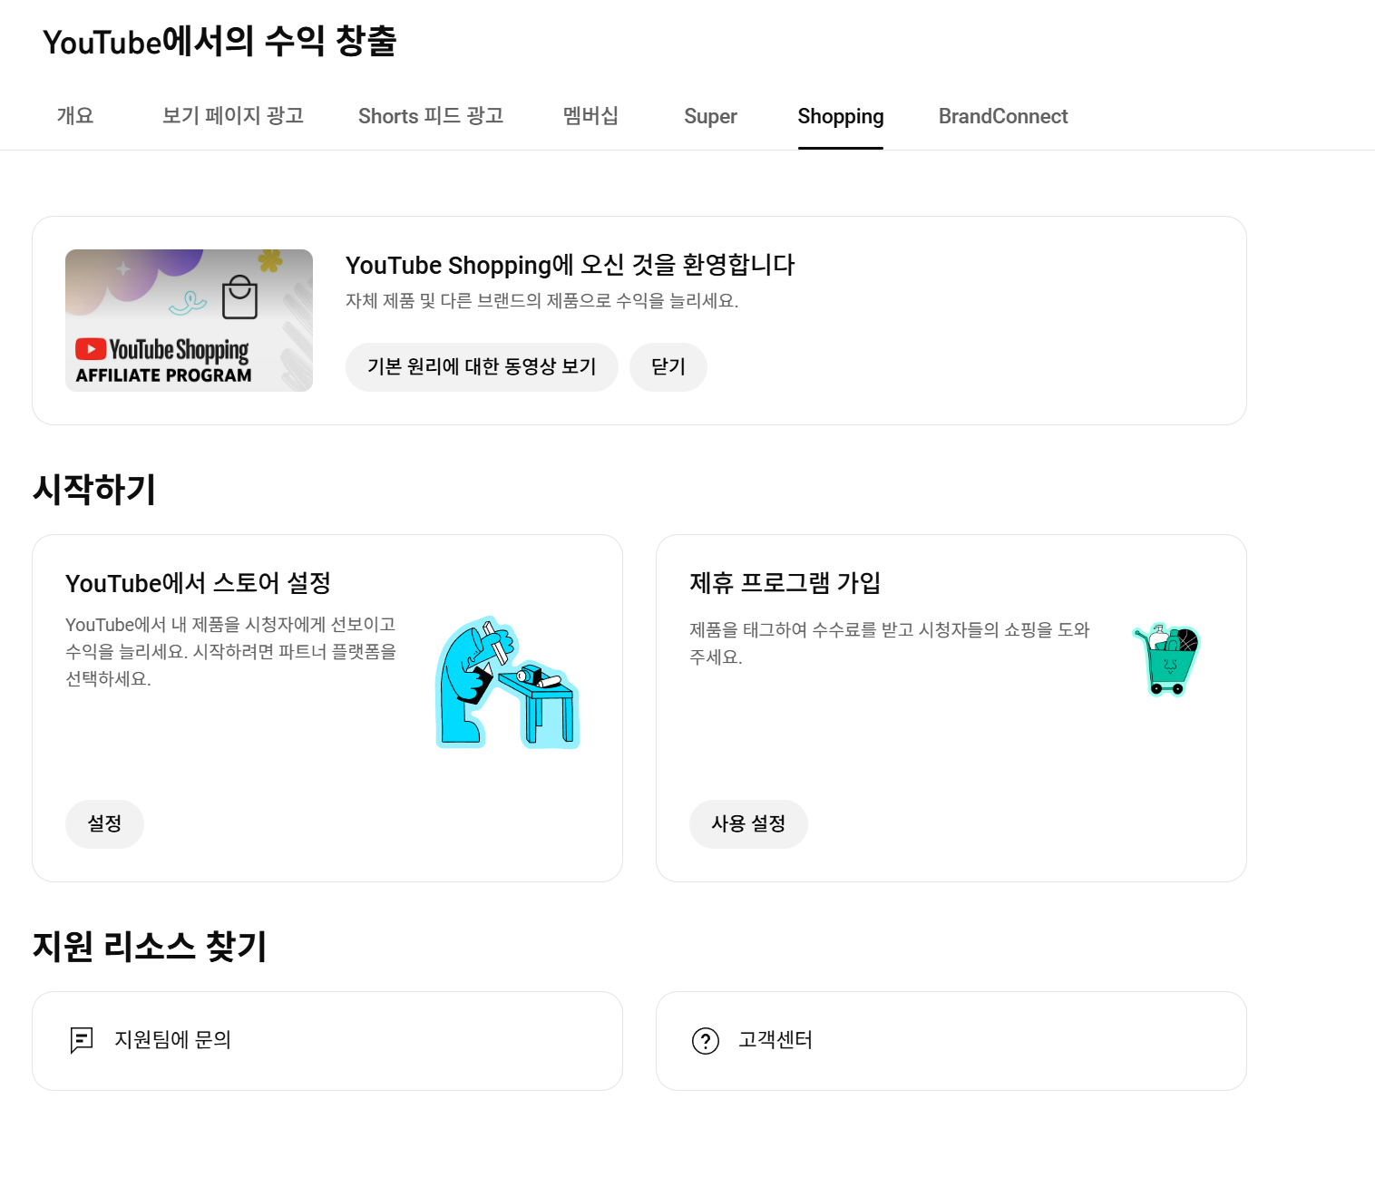Click the chat icon beside 지원팀에 문의
Screen dimensions: 1375x1187
point(82,1040)
